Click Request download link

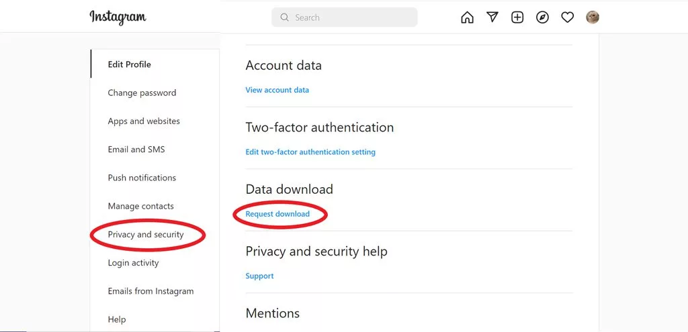pyautogui.click(x=277, y=214)
